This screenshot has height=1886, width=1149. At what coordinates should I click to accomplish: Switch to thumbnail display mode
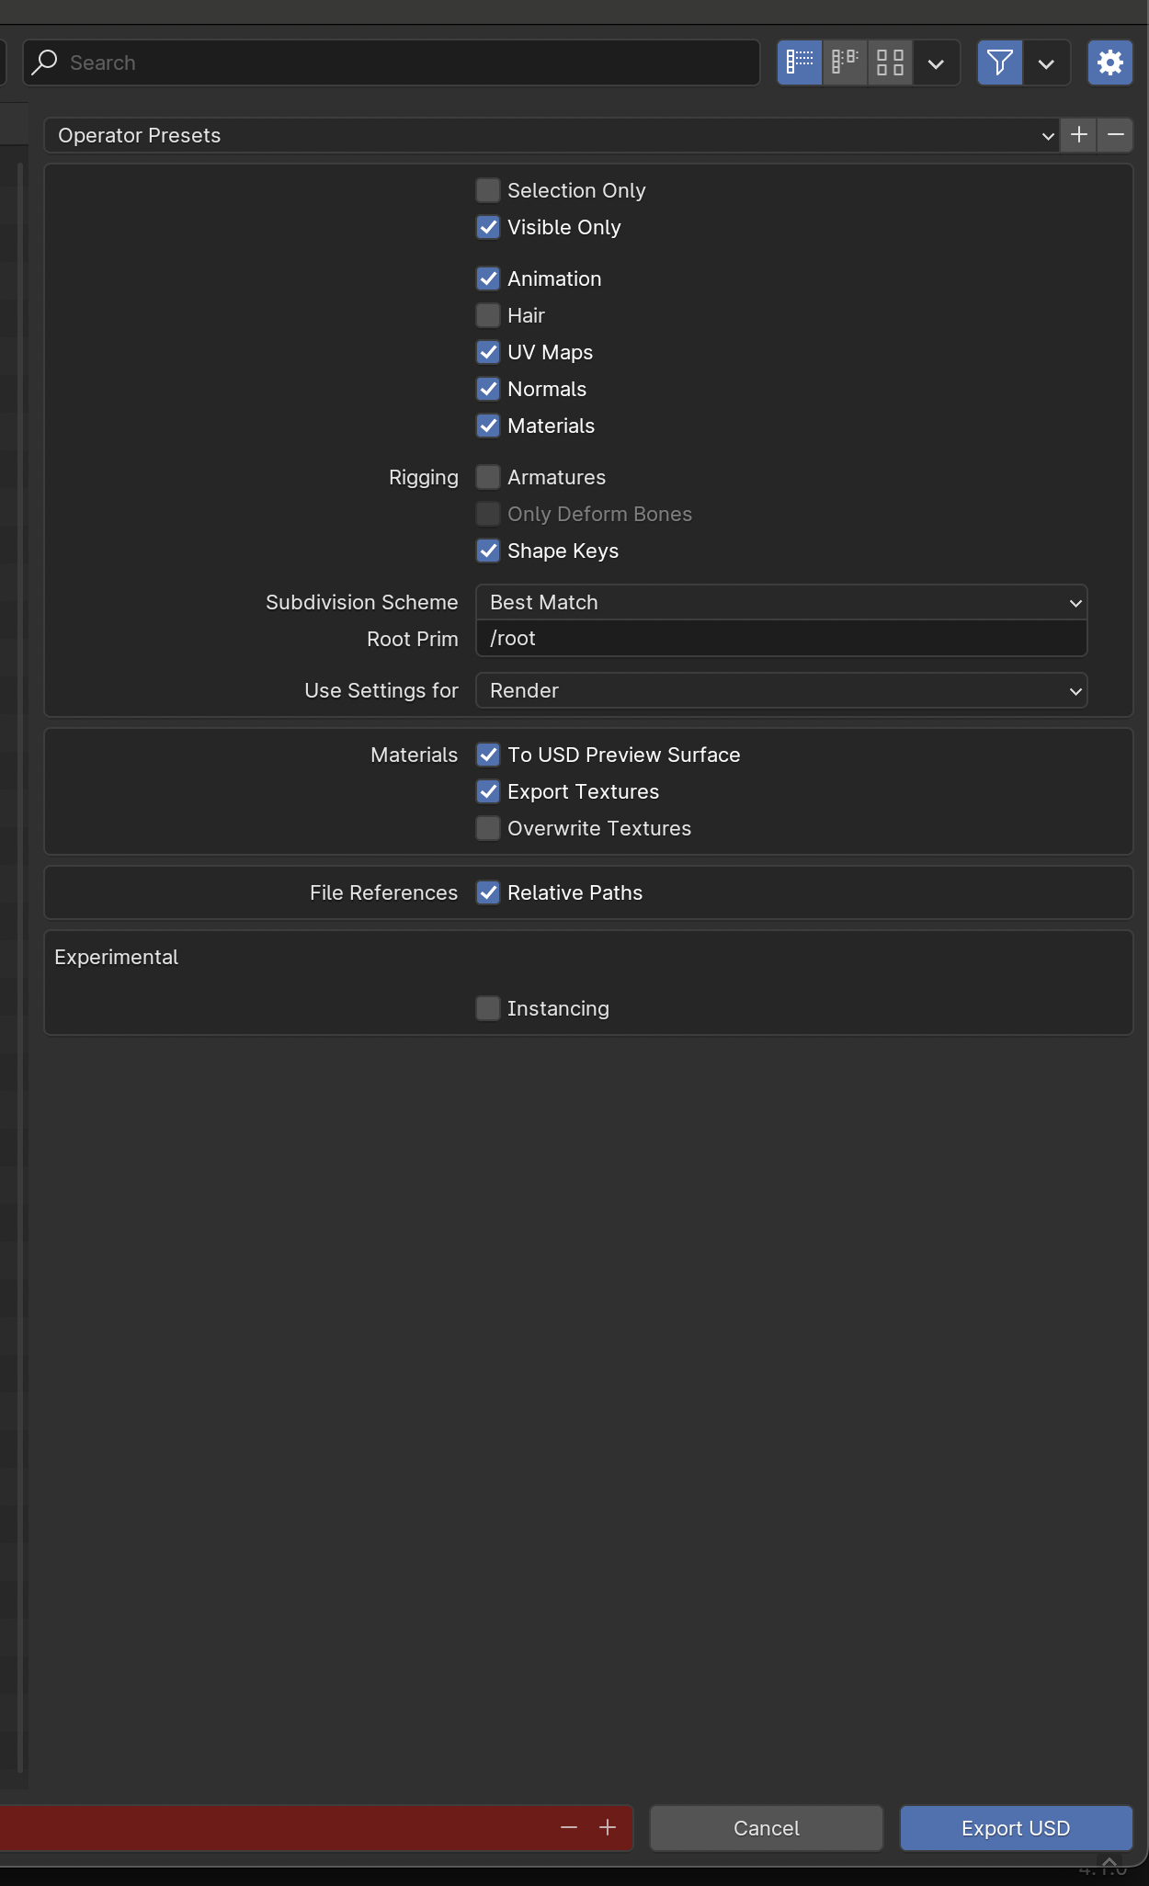pos(890,62)
